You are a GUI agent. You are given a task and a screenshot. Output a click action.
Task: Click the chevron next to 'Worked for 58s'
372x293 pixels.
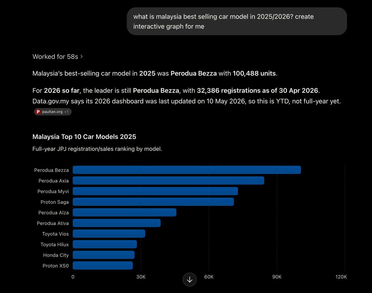coord(81,57)
